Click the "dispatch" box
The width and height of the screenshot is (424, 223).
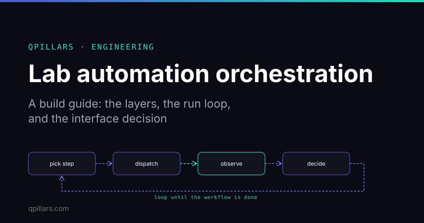point(147,164)
